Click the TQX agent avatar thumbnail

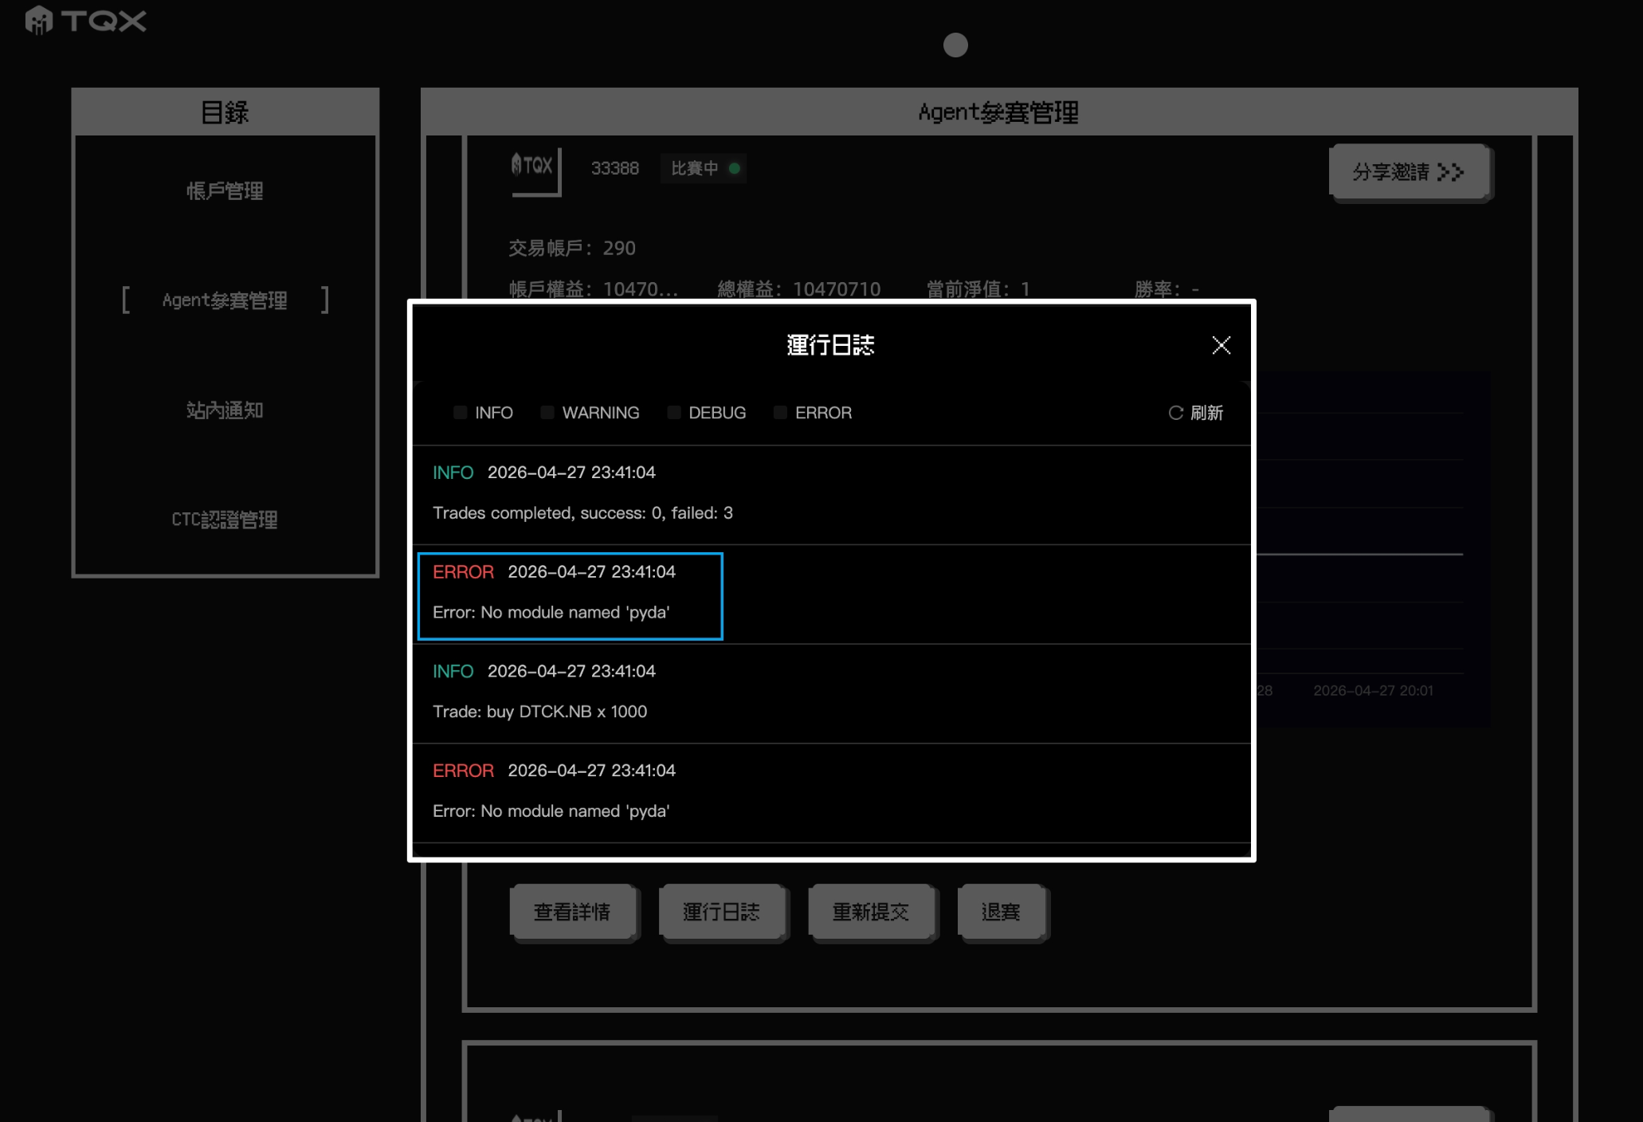click(x=535, y=170)
